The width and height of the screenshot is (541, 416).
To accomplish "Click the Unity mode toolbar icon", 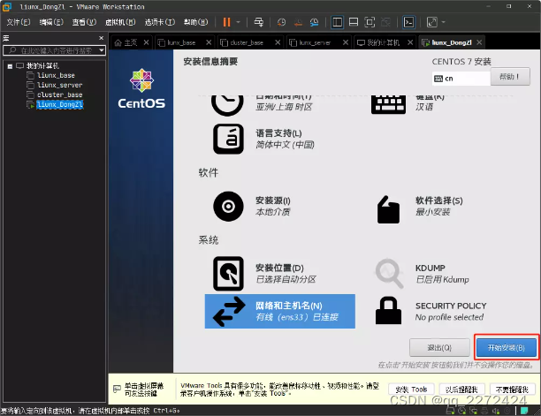I will [385, 22].
